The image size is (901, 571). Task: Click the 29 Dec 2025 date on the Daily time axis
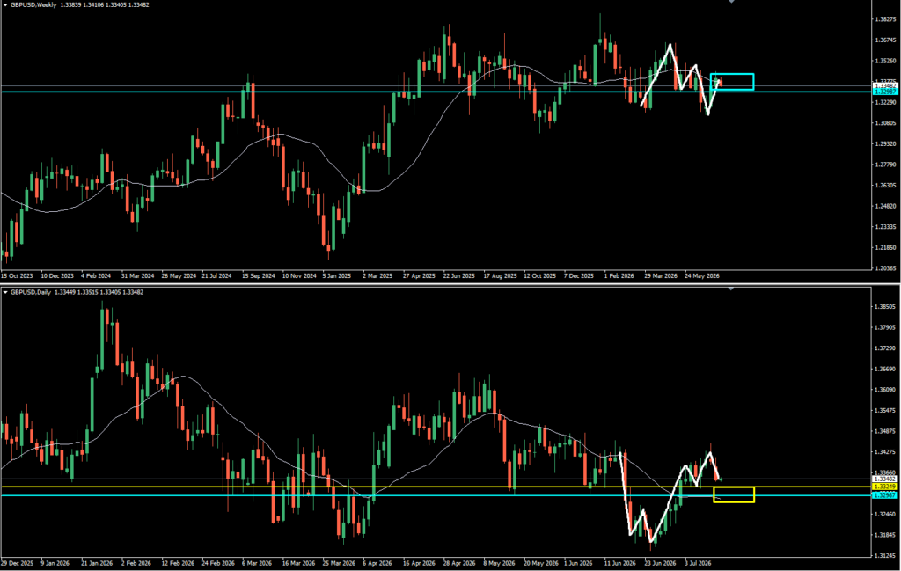17,563
